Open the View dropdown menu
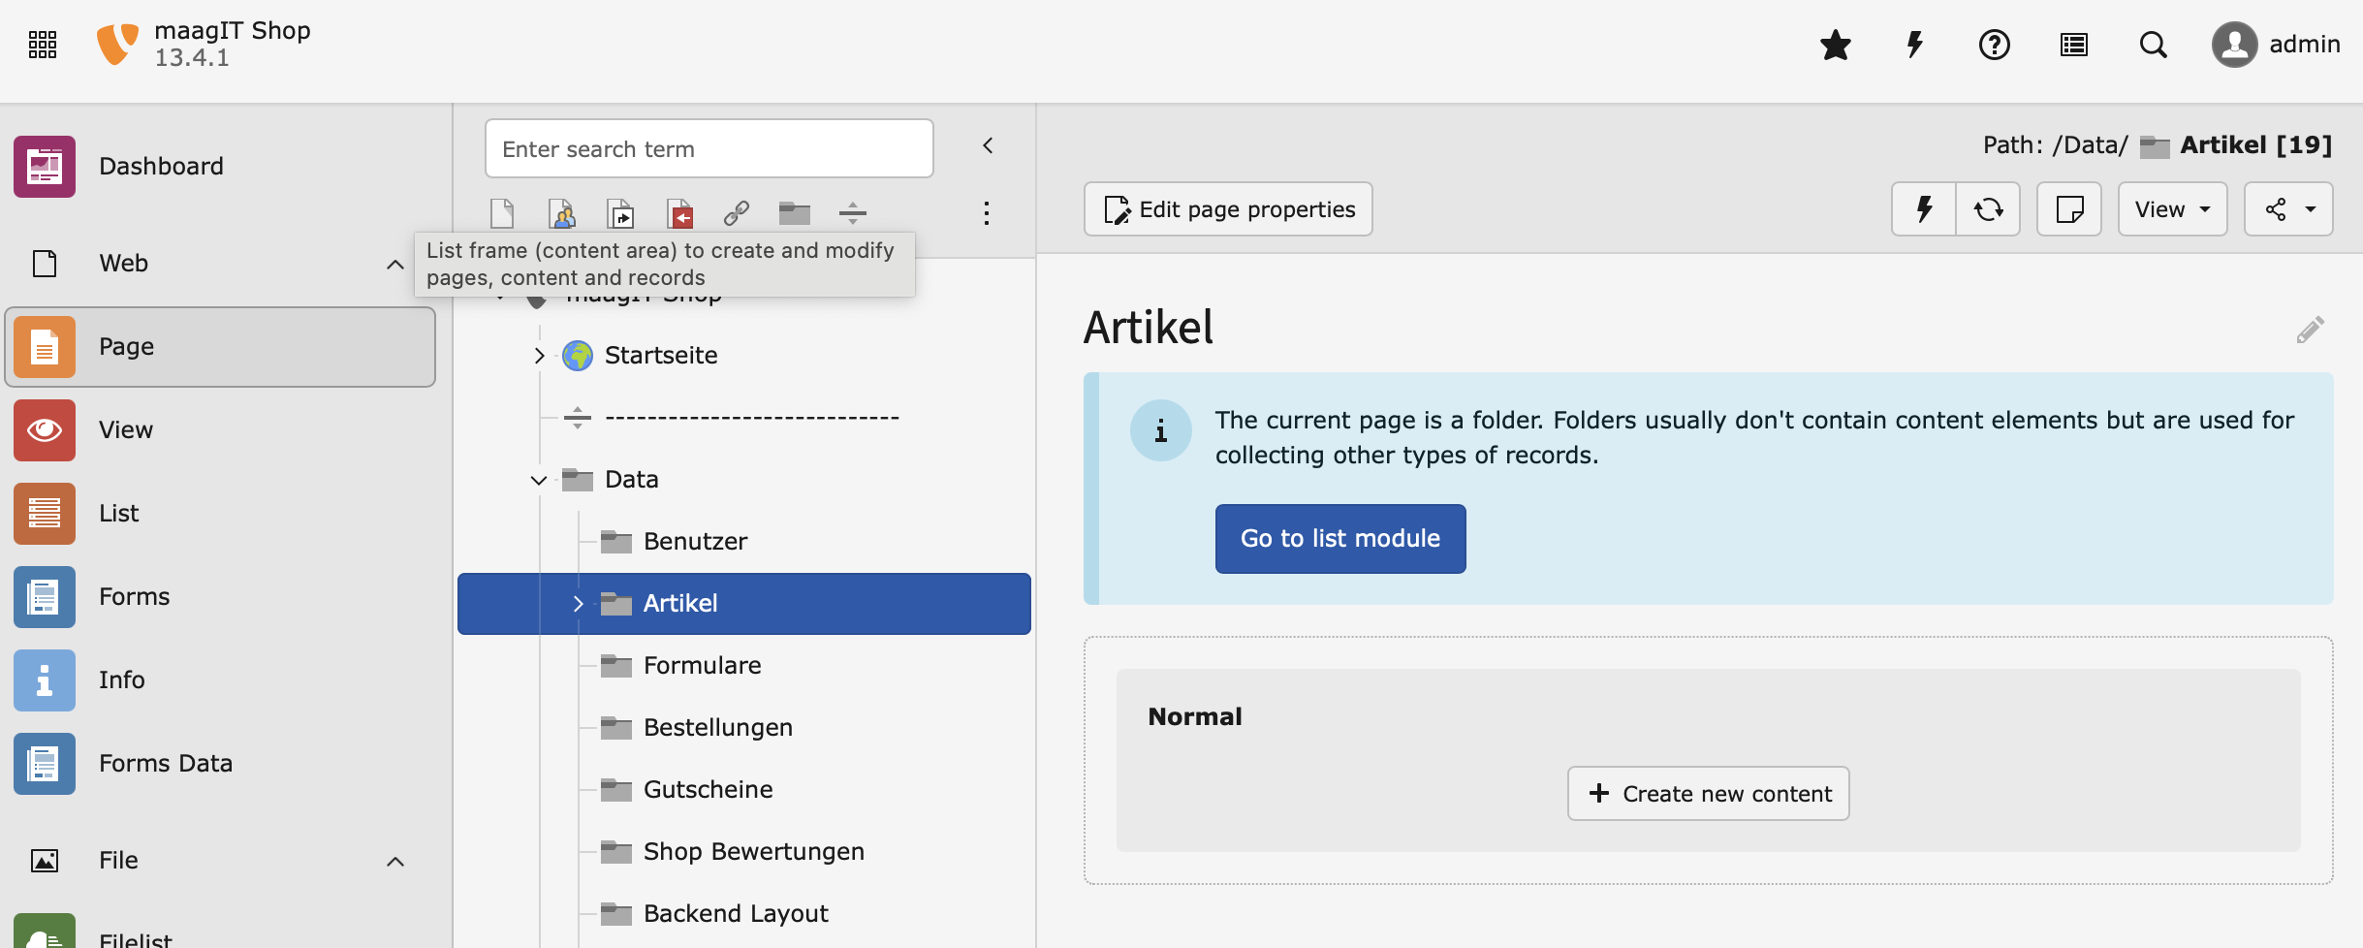2363x948 pixels. pyautogui.click(x=2172, y=209)
